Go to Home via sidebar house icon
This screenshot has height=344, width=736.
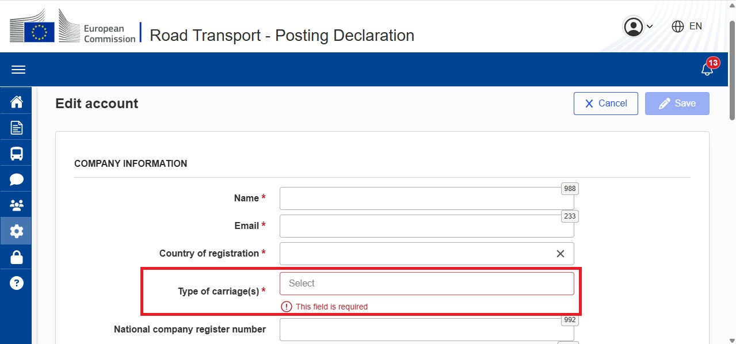(17, 102)
